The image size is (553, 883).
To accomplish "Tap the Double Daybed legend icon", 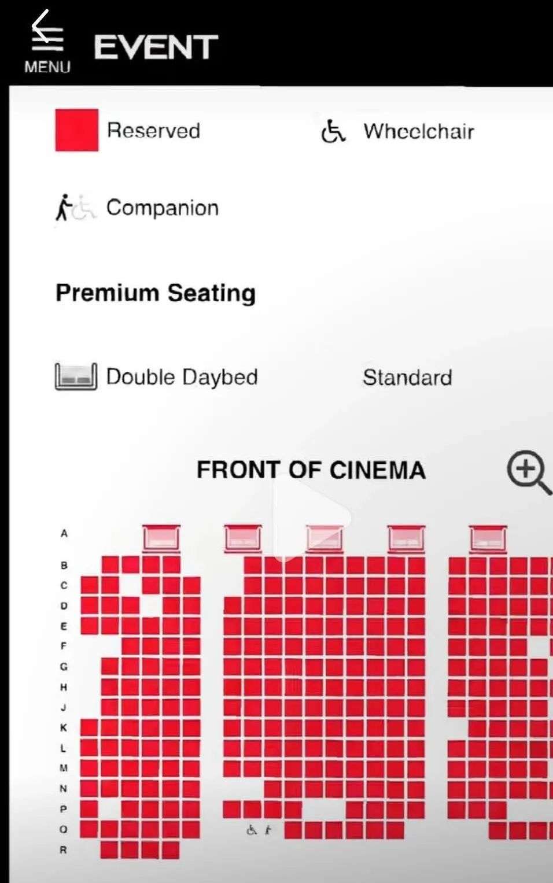I will pyautogui.click(x=76, y=376).
